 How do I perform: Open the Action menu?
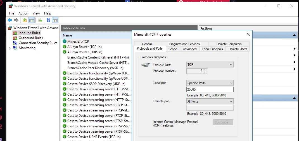(23, 13)
